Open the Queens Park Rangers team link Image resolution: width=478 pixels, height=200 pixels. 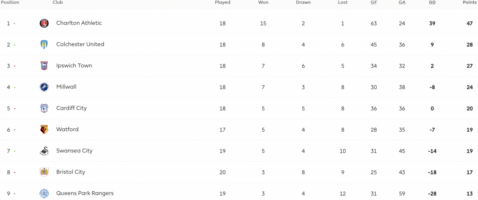(85, 193)
